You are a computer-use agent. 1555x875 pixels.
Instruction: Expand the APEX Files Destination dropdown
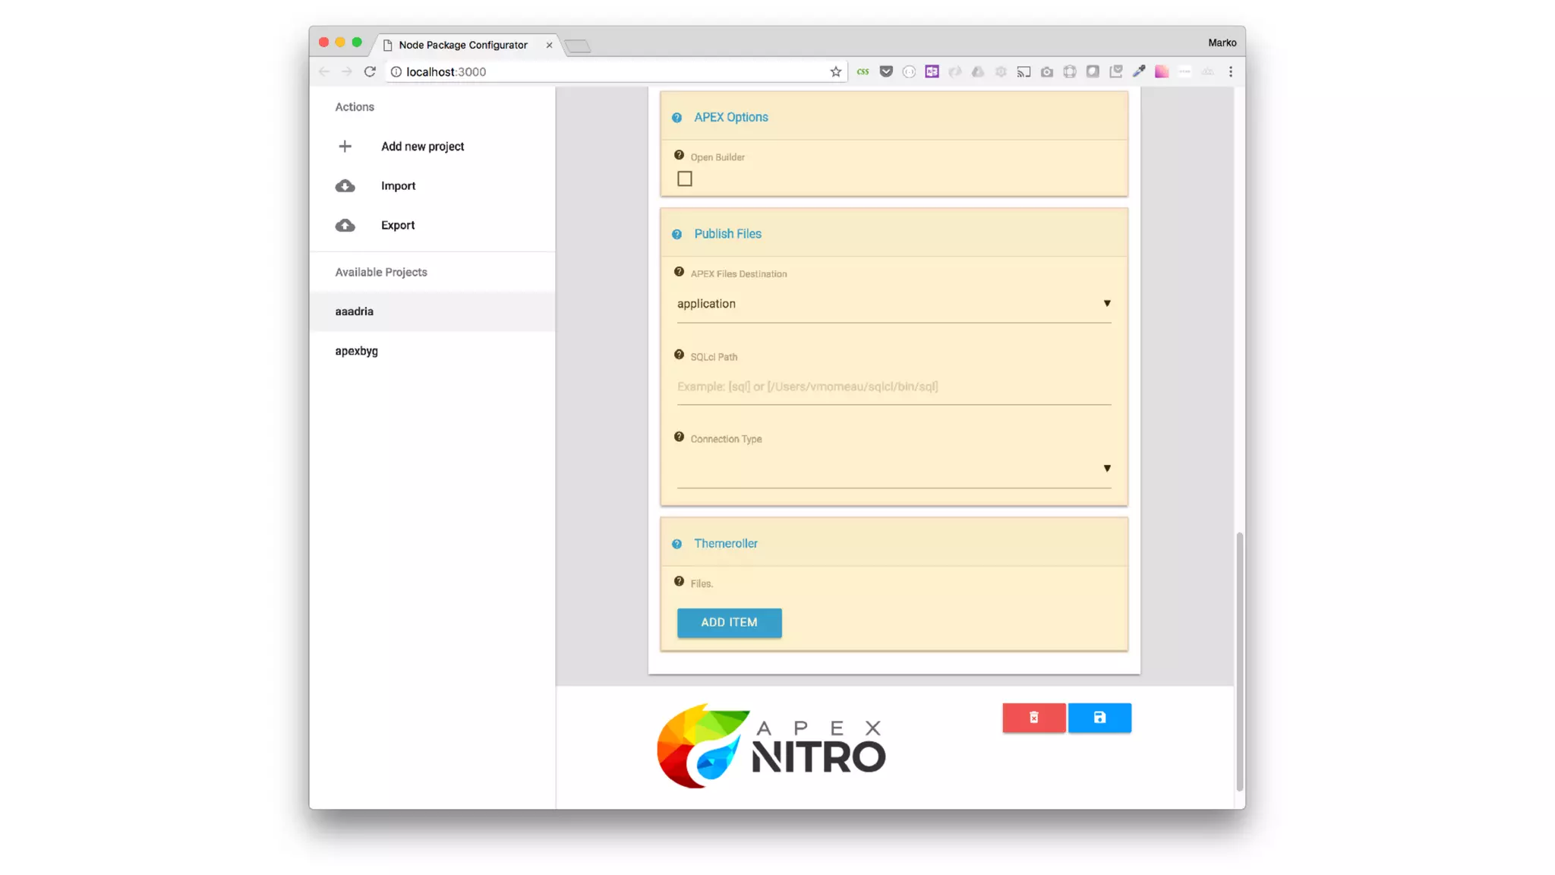pos(893,304)
